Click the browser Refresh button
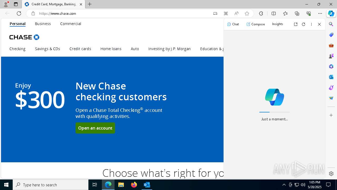The image size is (337, 190). pyautogui.click(x=19, y=13)
